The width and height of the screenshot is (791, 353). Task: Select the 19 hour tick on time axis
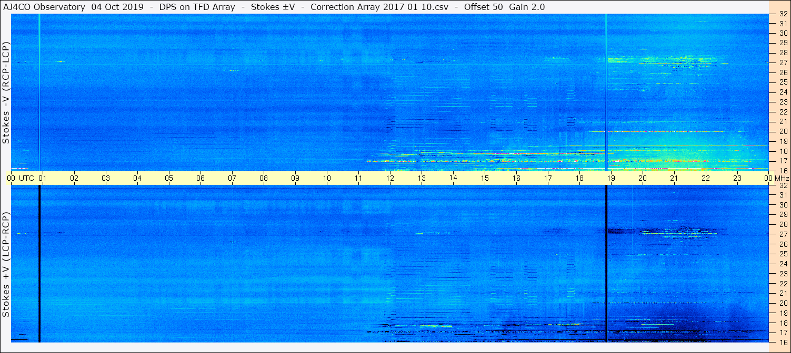point(611,178)
